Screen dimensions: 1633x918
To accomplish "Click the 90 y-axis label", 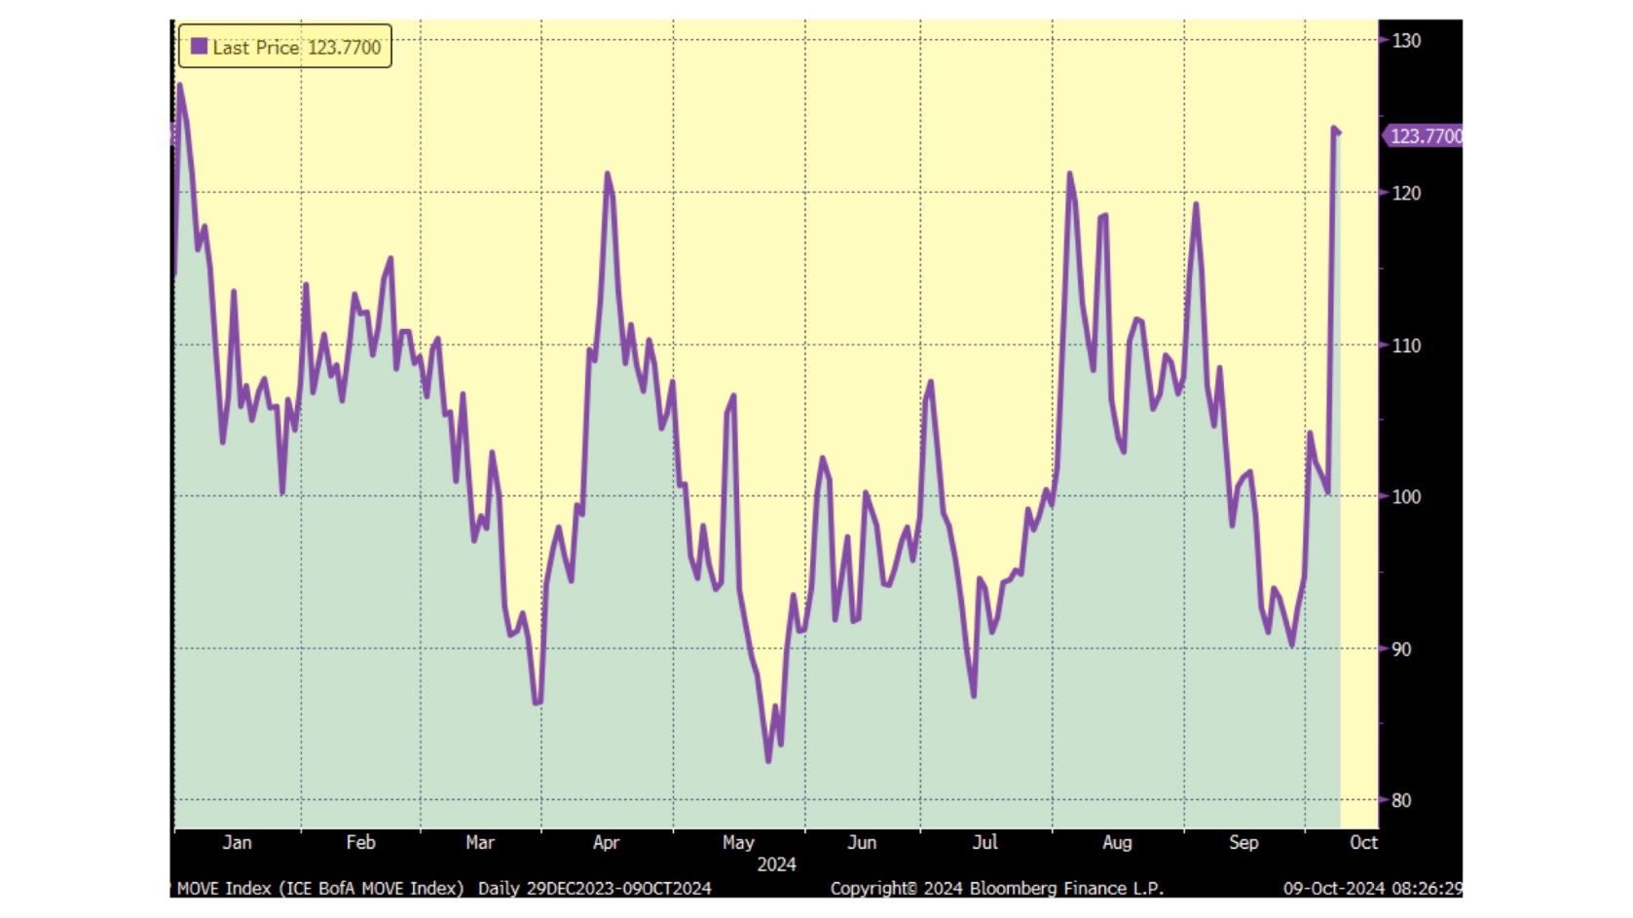I will pos(1401,649).
